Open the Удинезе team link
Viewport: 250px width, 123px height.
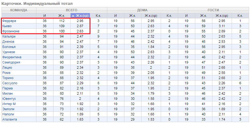coord(9,52)
